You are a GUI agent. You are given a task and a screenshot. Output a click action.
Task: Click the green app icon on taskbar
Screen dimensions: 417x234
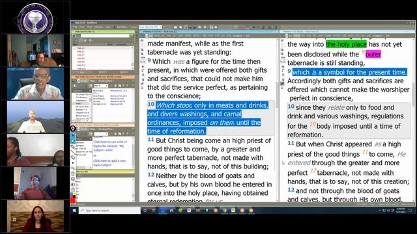click(x=180, y=211)
